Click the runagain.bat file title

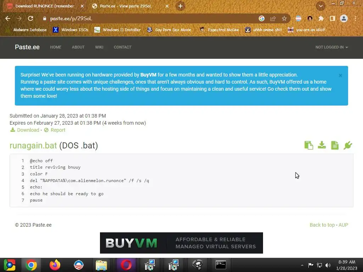[33, 146]
